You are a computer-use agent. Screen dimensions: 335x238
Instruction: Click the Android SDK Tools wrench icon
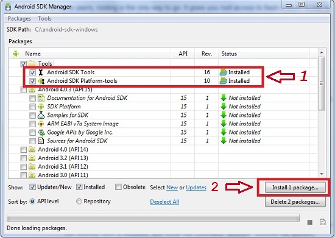click(x=41, y=72)
